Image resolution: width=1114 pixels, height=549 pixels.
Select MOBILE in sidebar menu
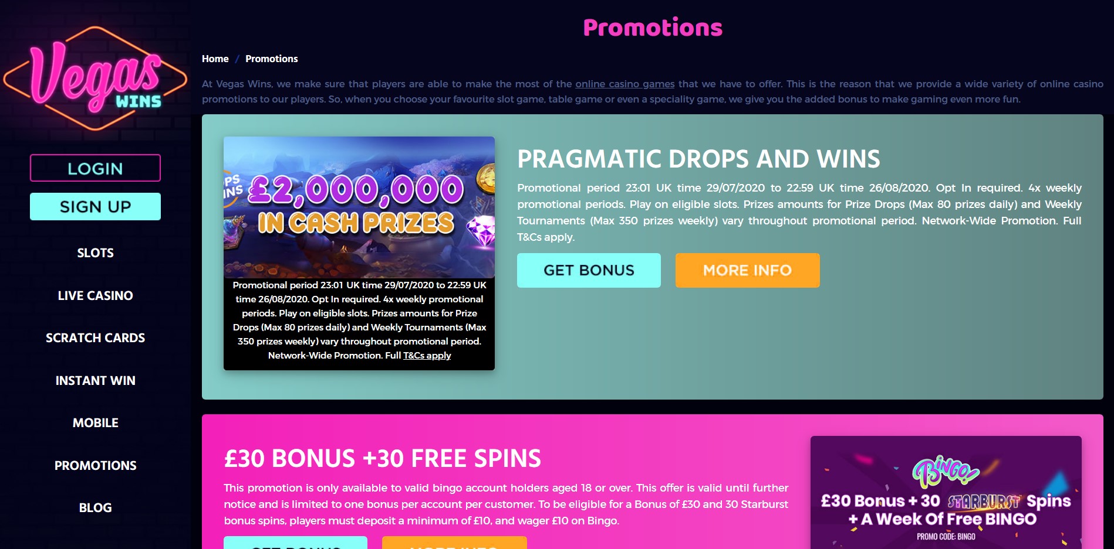95,423
